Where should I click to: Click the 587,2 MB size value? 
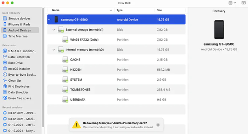(163, 70)
